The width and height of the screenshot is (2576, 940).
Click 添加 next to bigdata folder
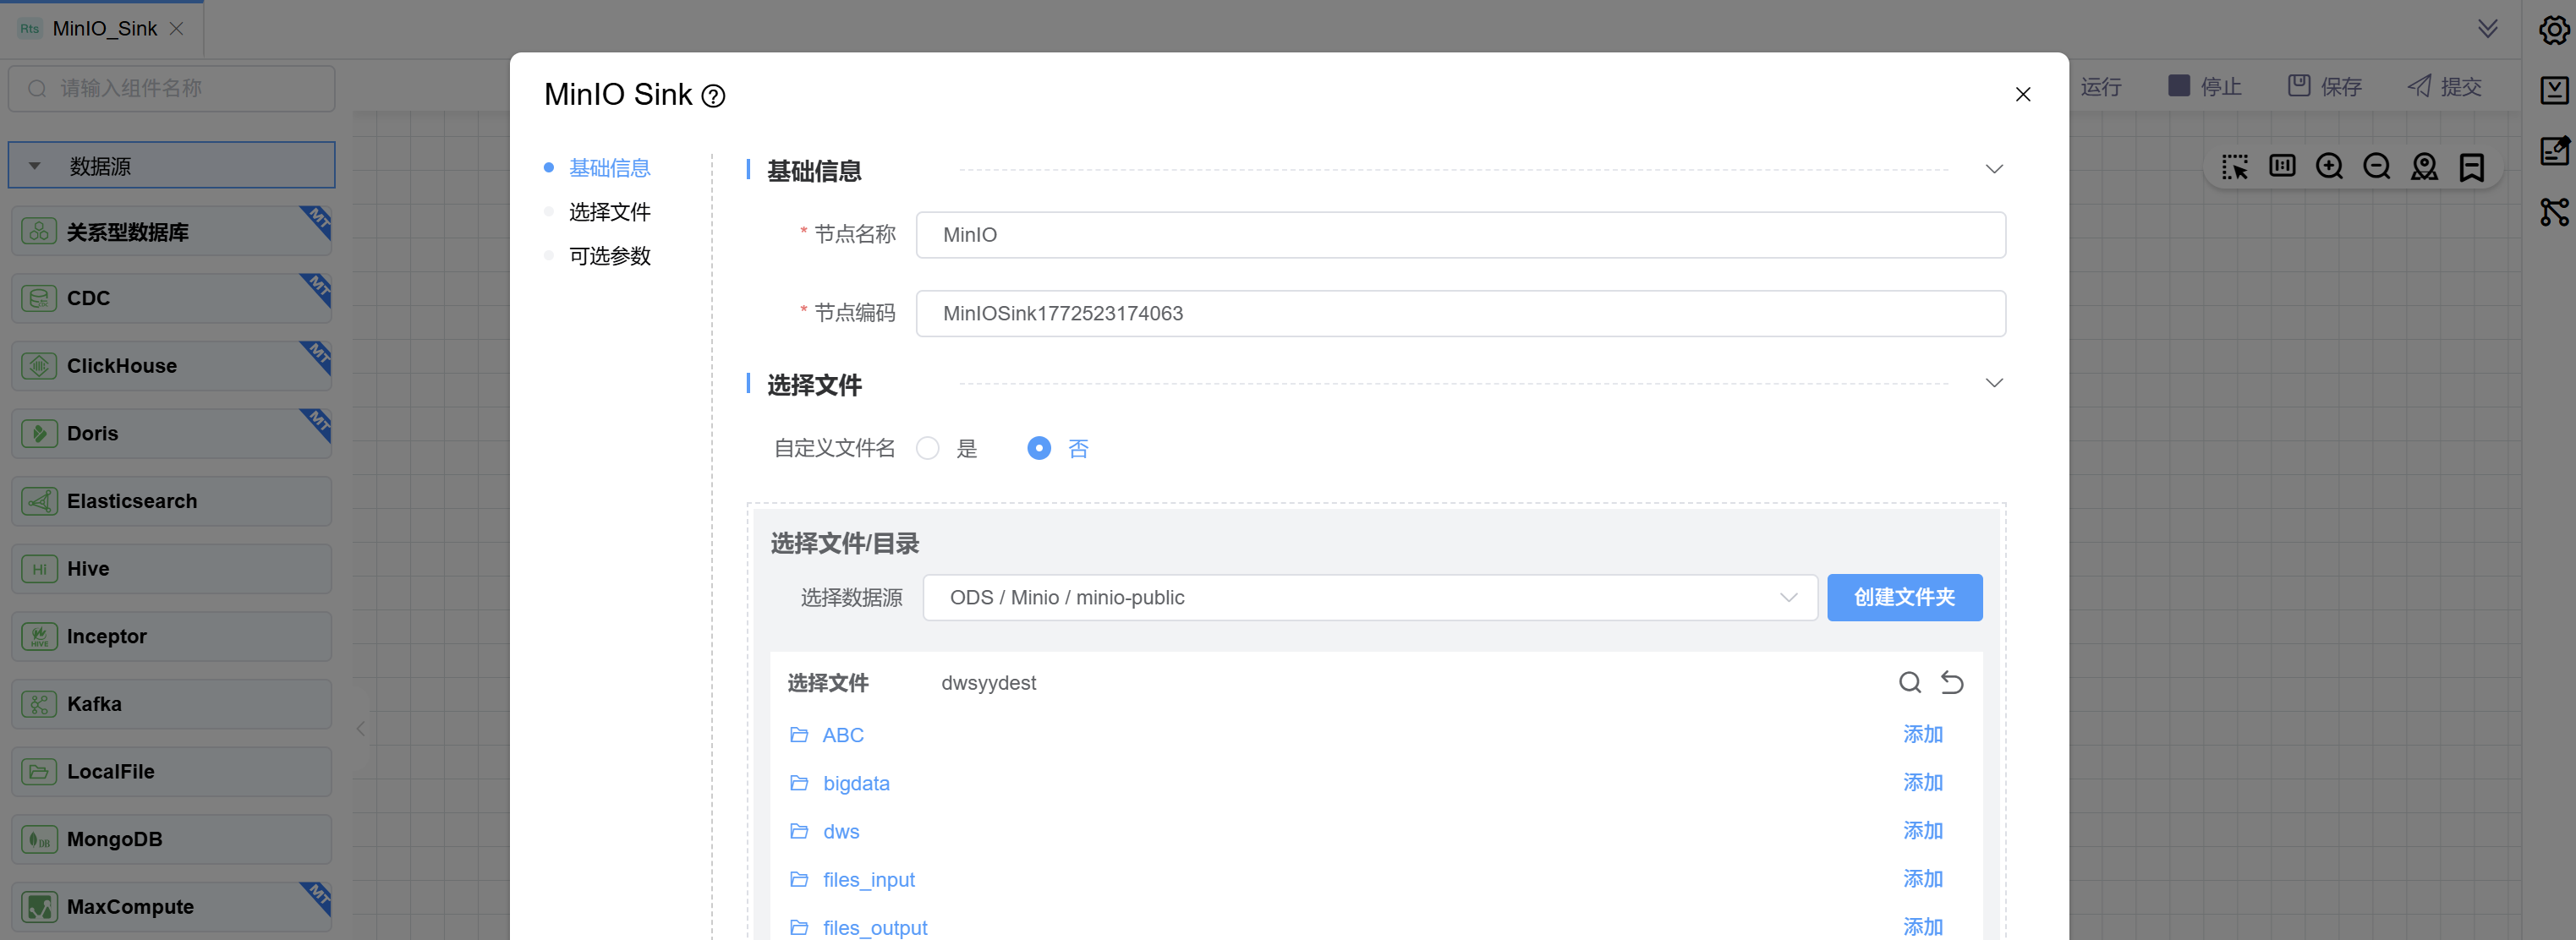(1921, 782)
